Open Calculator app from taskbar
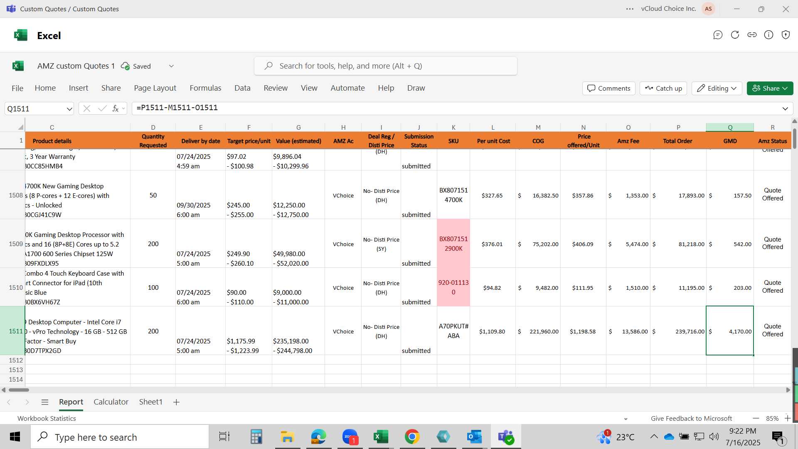 click(x=256, y=437)
